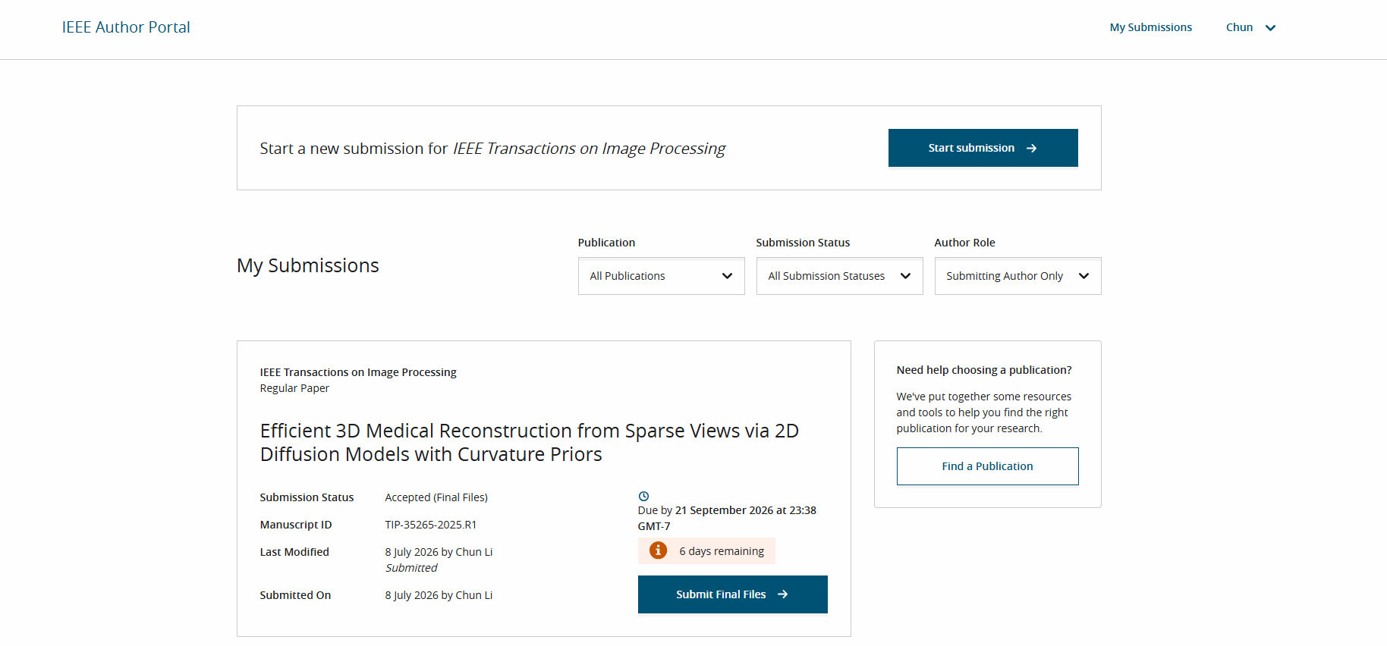This screenshot has height=646, width=1387.
Task: Go to My Submissions in top navigation
Action: point(1150,27)
